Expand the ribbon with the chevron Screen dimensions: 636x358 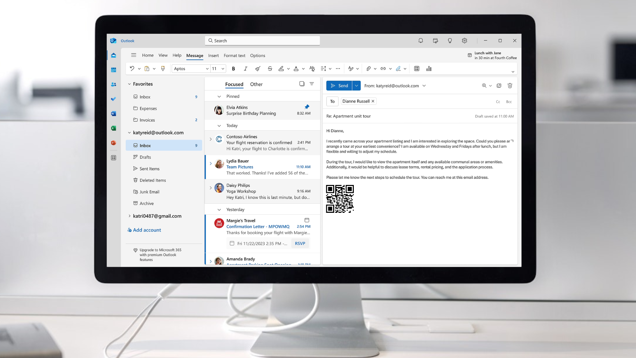[x=513, y=72]
